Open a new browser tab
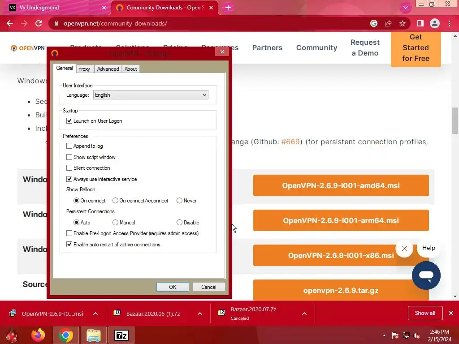 pyautogui.click(x=228, y=8)
